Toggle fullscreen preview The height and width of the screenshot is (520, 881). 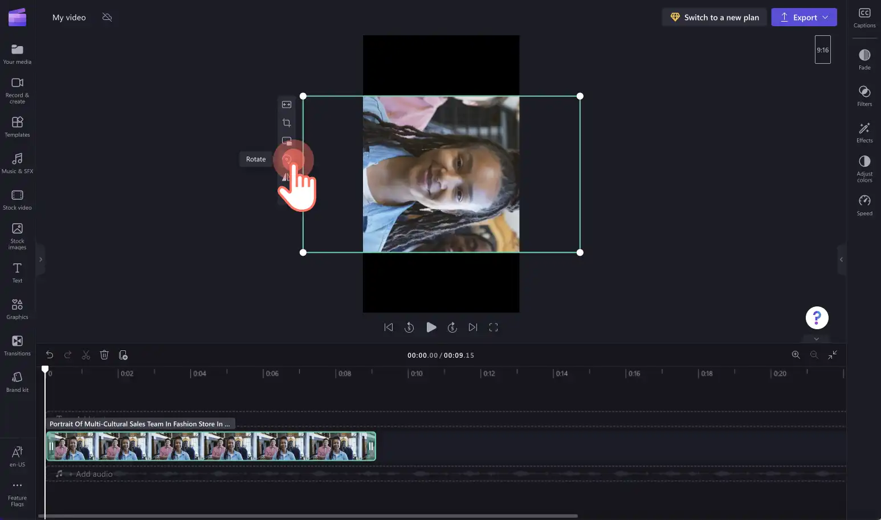493,327
